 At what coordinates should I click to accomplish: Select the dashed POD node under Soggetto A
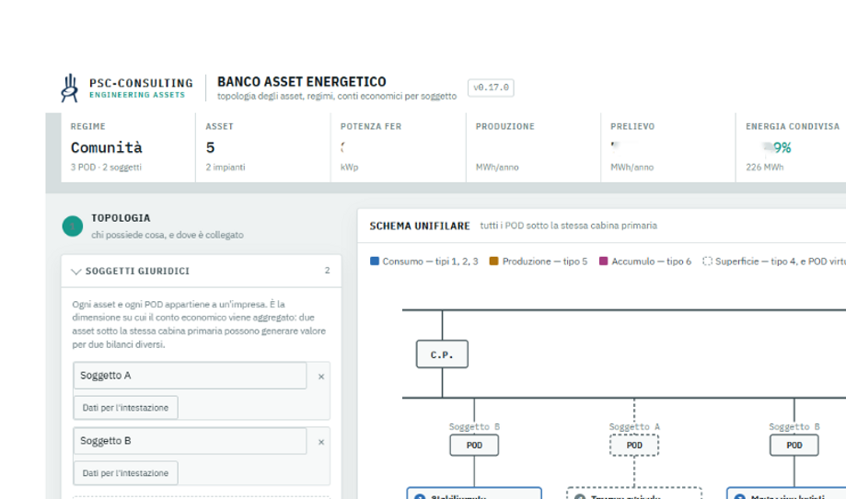click(634, 445)
